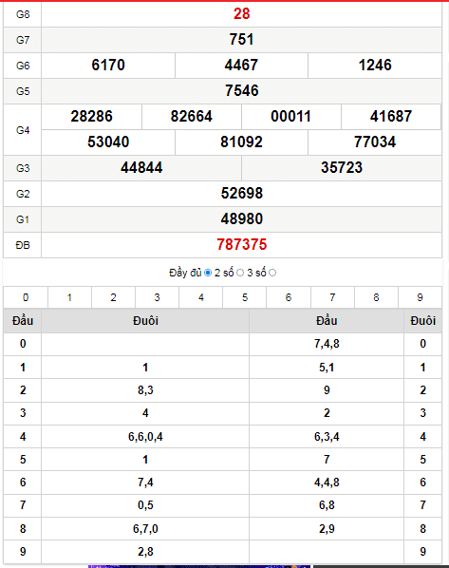The height and width of the screenshot is (568, 449).
Task: Click the G1 result 48980
Action: [x=241, y=219]
